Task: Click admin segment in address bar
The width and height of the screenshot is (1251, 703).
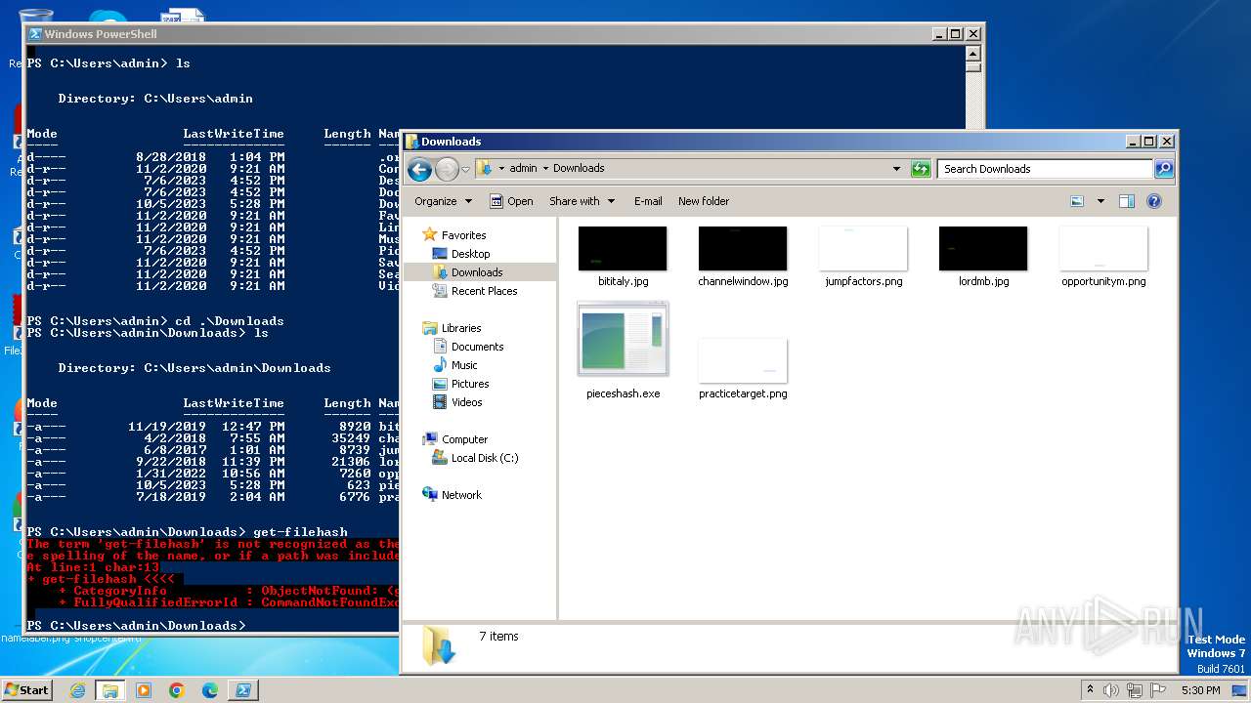Action: [x=523, y=168]
